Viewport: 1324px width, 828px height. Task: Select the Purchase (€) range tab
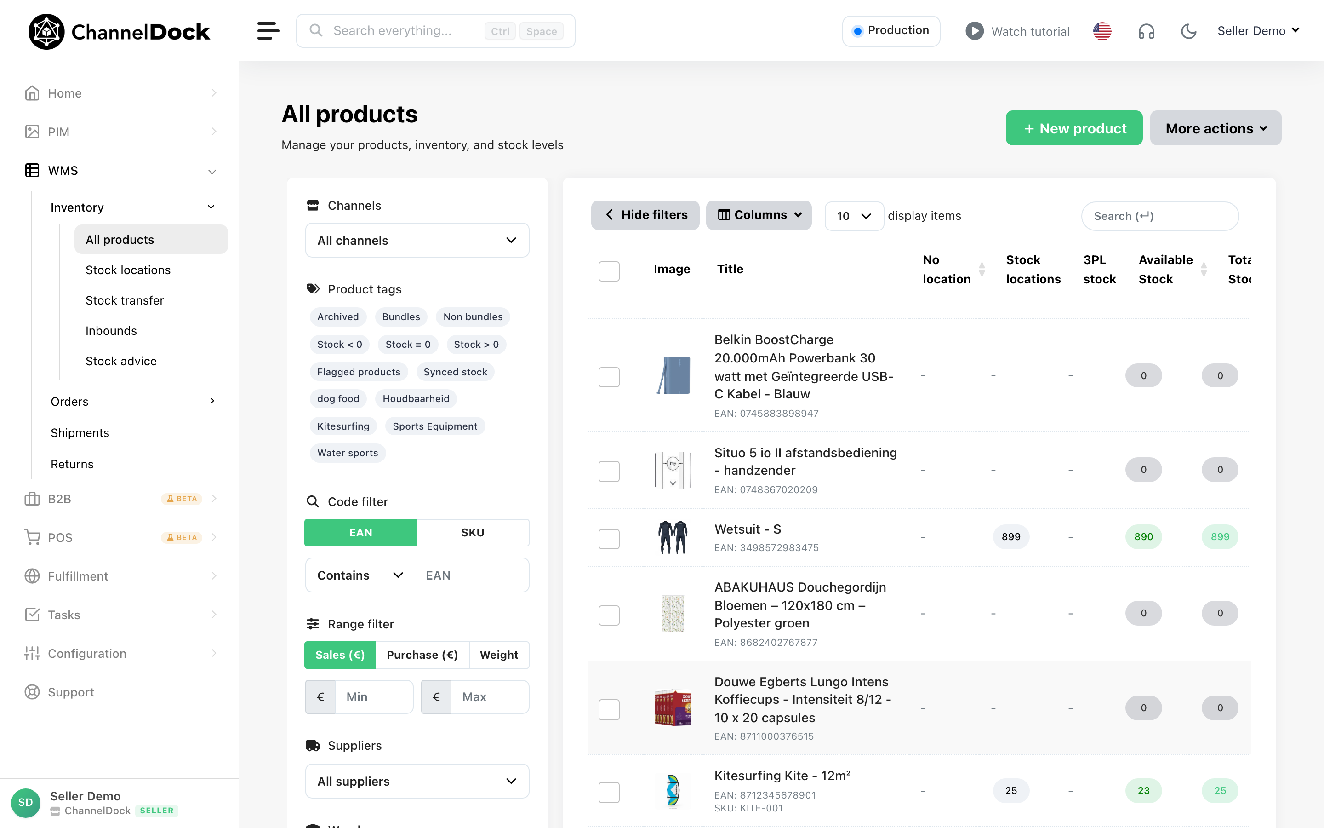(x=422, y=655)
